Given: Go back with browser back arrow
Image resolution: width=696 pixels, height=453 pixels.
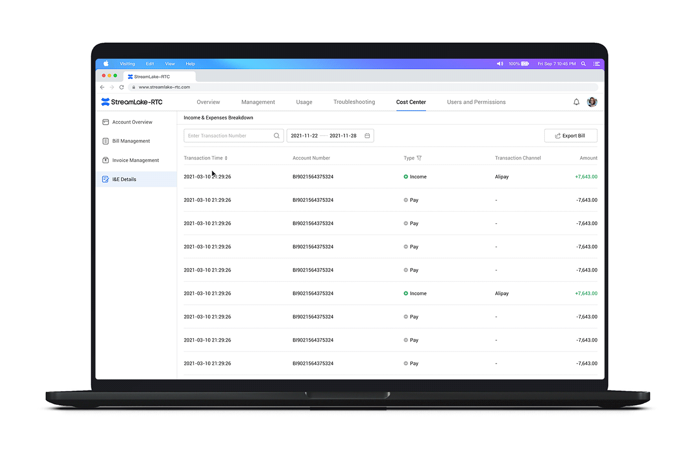Looking at the screenshot, I should coord(102,87).
